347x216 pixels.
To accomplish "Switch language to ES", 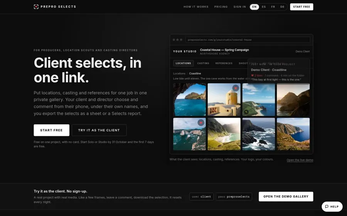I will click(264, 7).
